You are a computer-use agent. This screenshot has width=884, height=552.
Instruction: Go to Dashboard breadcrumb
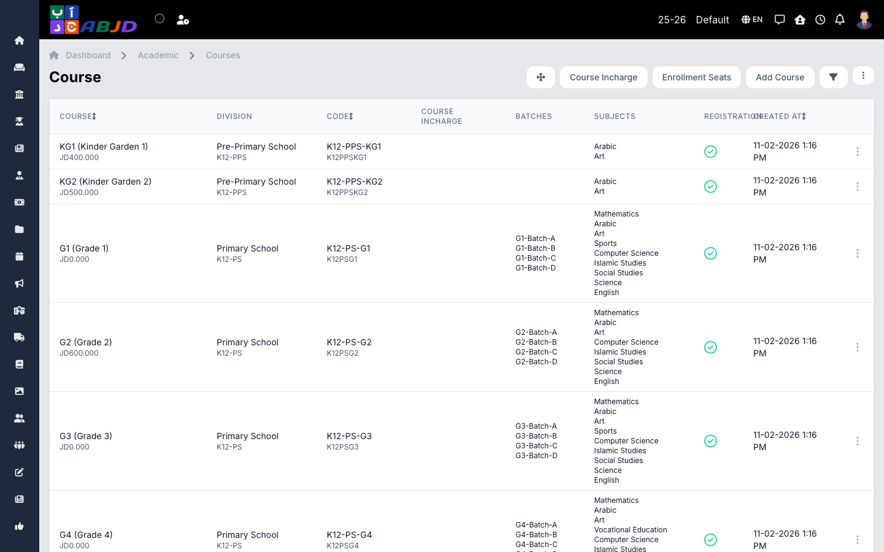(x=88, y=55)
